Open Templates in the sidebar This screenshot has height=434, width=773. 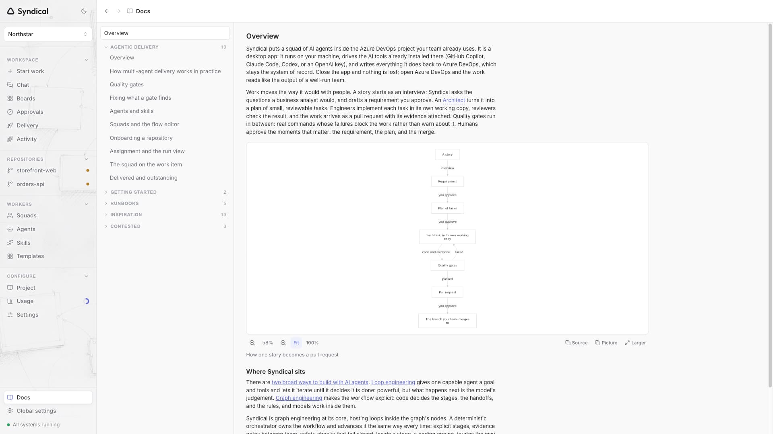coord(48,256)
